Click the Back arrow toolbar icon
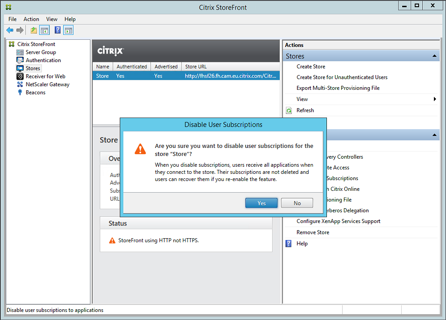 tap(10, 30)
